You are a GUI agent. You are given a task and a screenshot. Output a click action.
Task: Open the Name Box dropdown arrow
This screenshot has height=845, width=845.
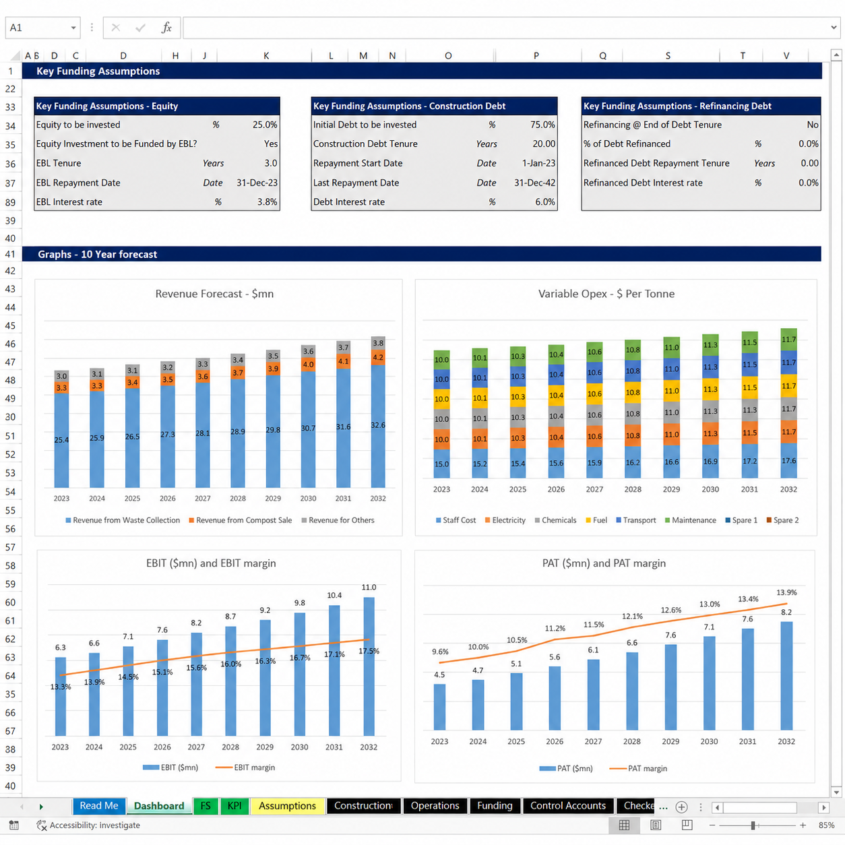pyautogui.click(x=73, y=28)
